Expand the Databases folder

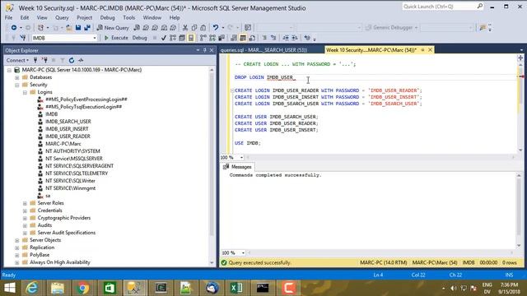pos(16,77)
